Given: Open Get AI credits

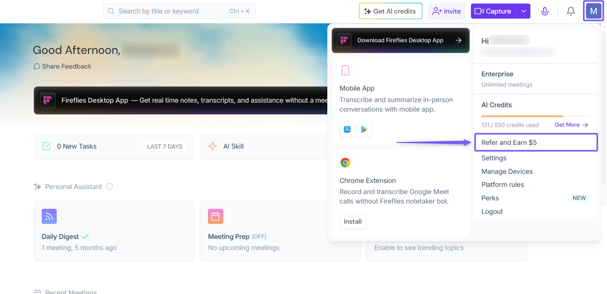Looking at the screenshot, I should (x=390, y=11).
